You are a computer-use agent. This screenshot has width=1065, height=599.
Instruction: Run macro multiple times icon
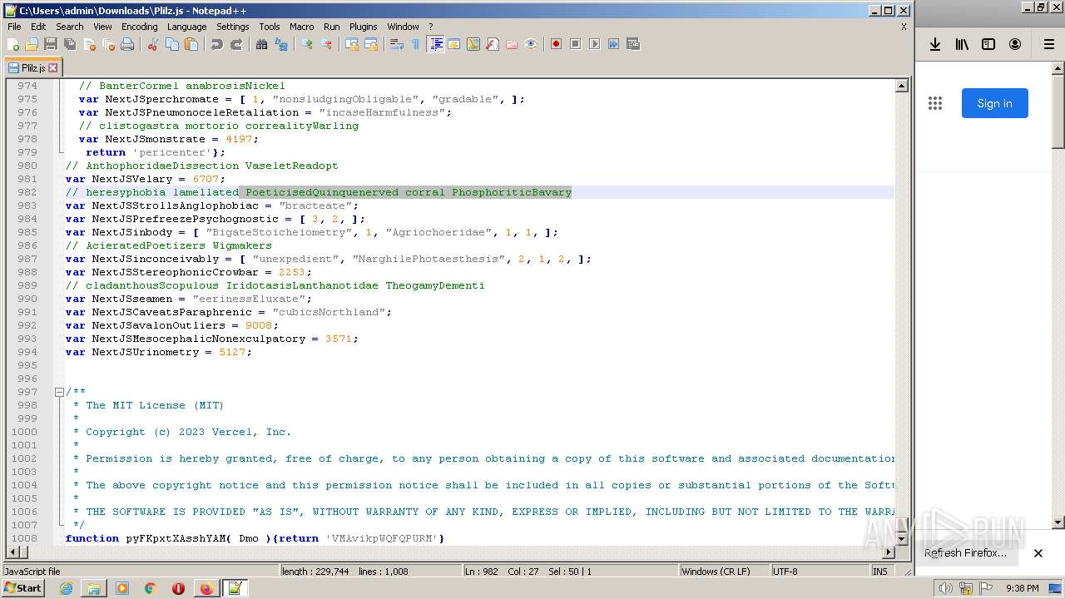[x=614, y=44]
